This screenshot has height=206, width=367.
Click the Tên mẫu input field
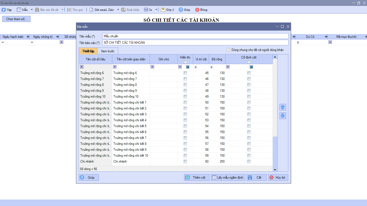coord(195,36)
